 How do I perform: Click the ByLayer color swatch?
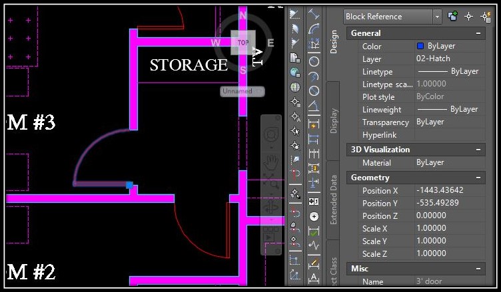click(420, 47)
